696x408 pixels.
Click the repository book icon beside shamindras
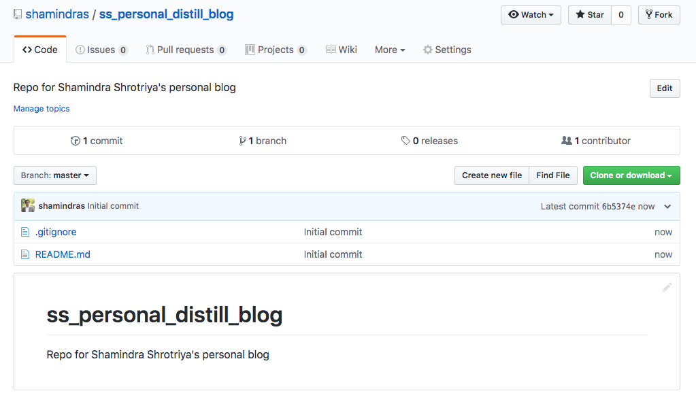[x=18, y=14]
